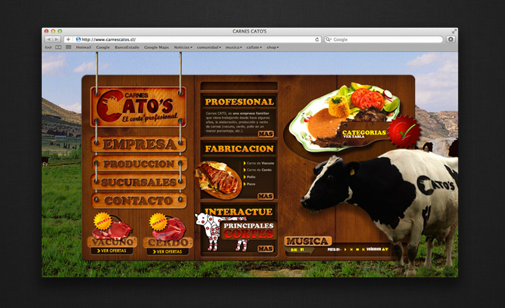Lower volume with the down triangle
The height and width of the screenshot is (308, 505).
tap(387, 249)
